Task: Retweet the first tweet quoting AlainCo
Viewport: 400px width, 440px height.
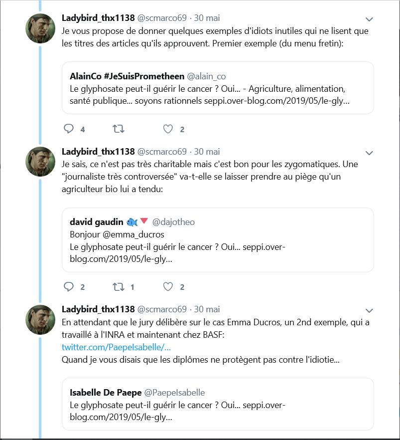Action: tap(119, 129)
